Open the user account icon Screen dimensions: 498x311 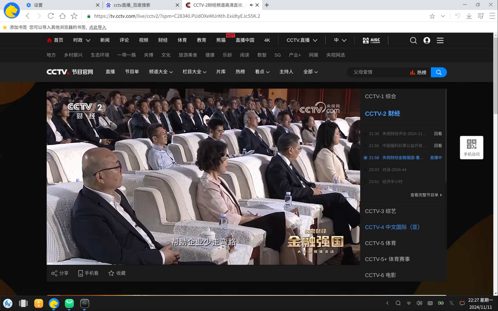(427, 40)
